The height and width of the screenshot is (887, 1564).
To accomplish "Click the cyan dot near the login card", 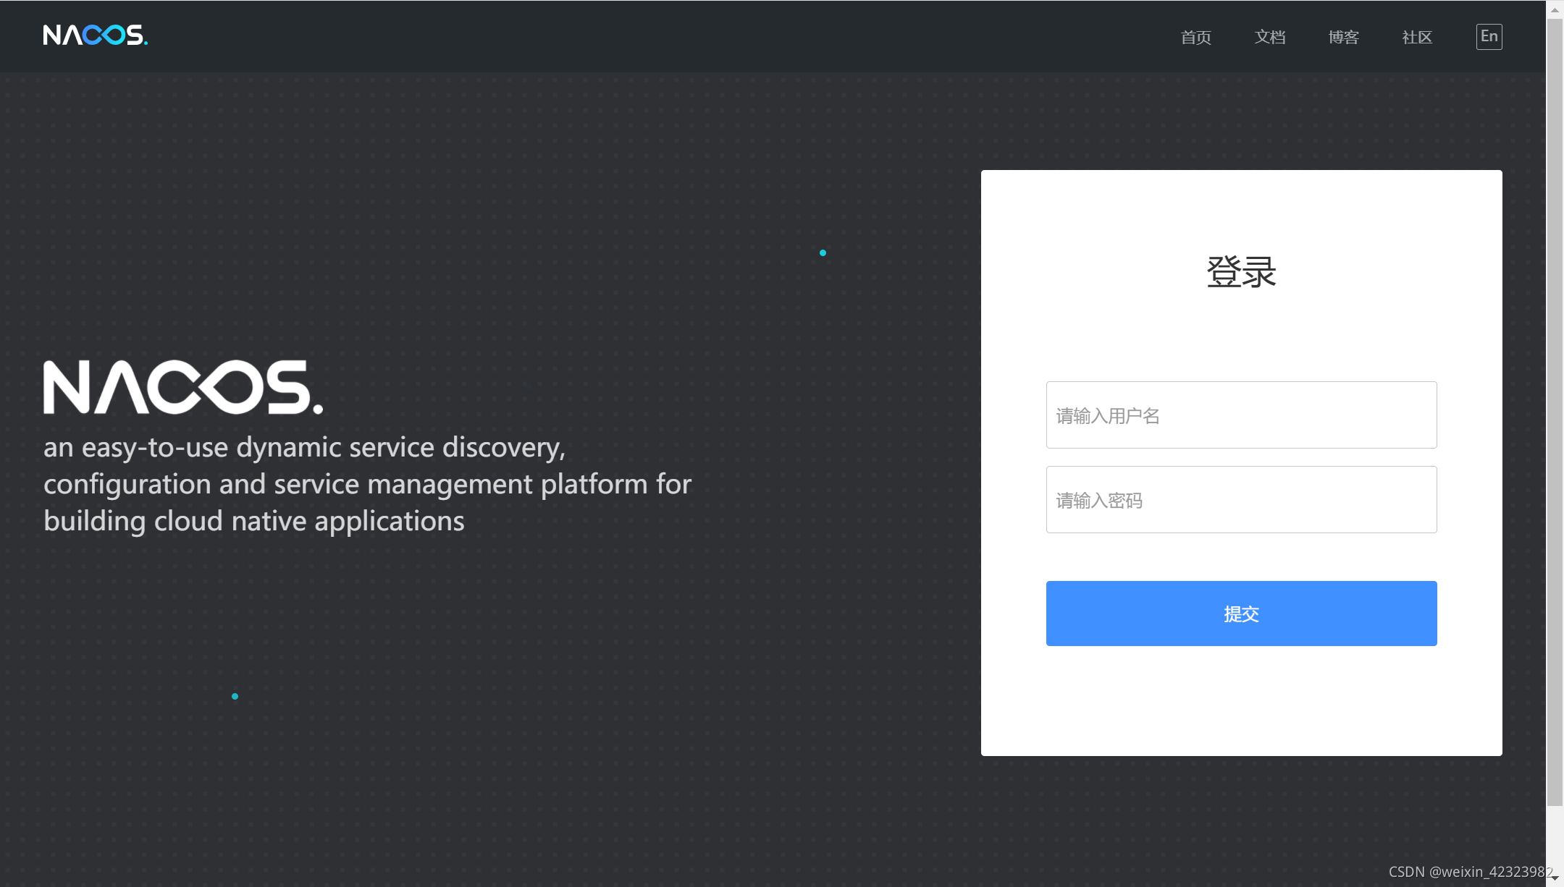I will coord(823,252).
